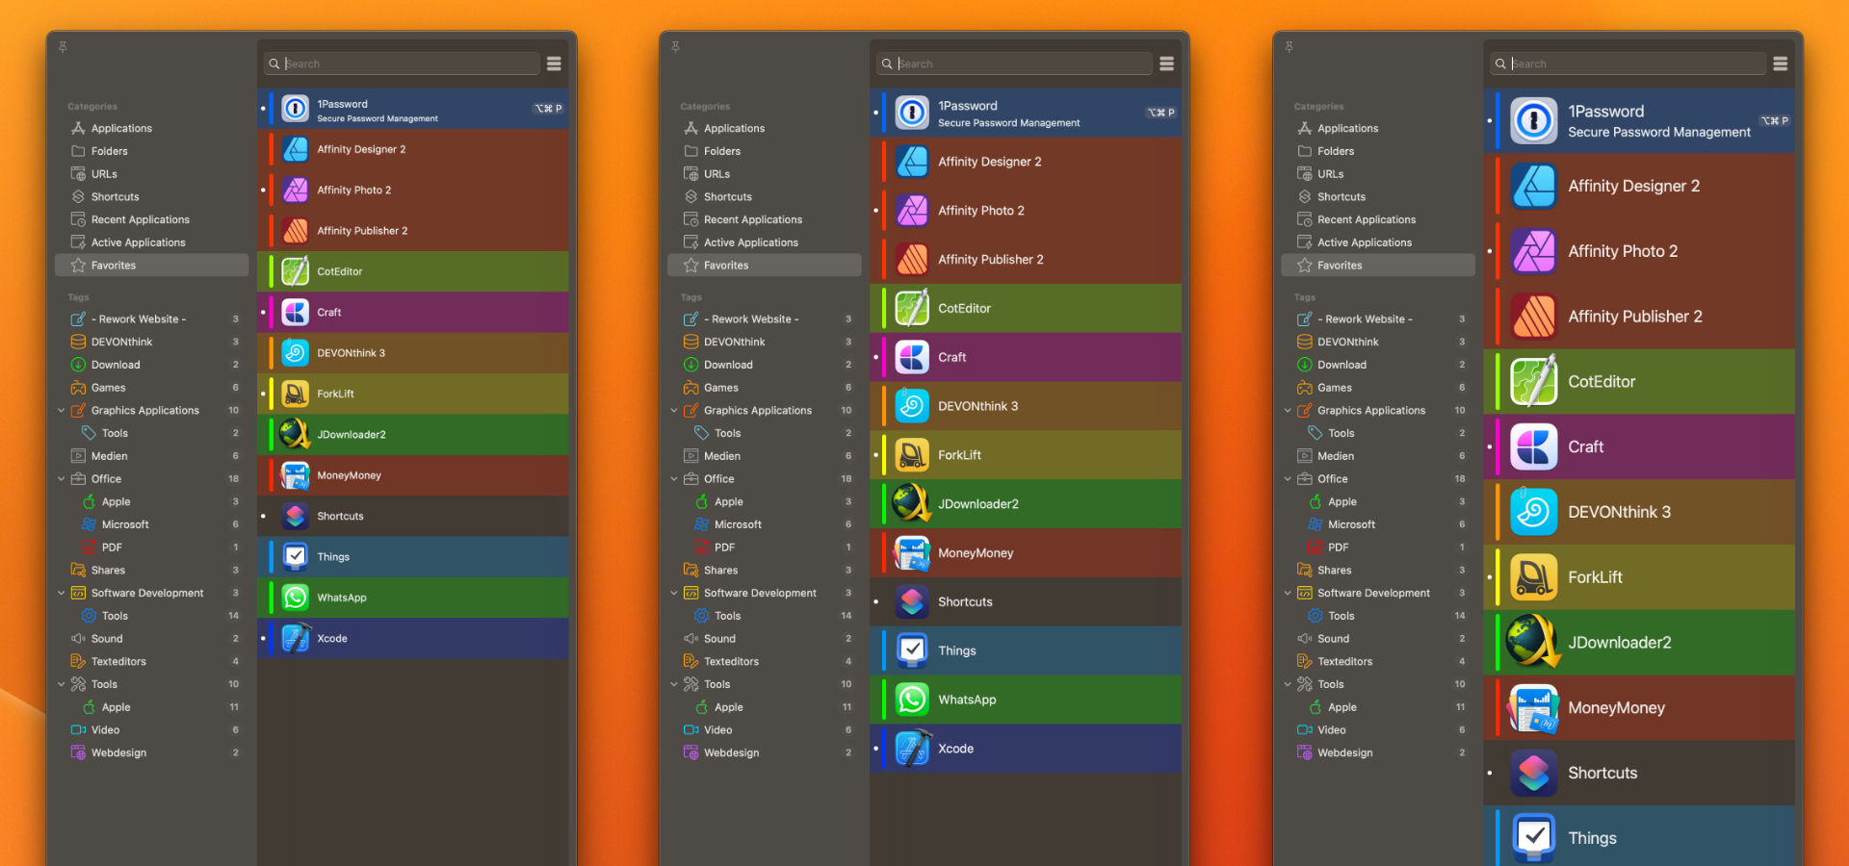Click ForkLift icon in left window

(296, 394)
